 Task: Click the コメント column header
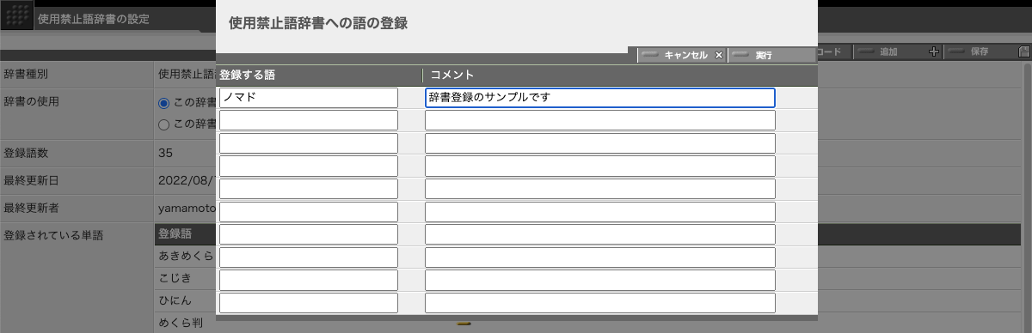click(452, 75)
